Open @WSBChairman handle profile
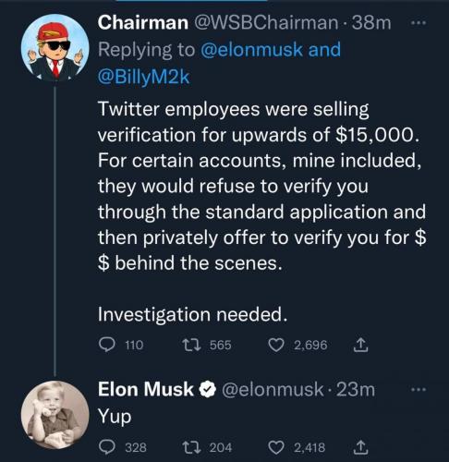This screenshot has height=462, width=449. tap(265, 23)
